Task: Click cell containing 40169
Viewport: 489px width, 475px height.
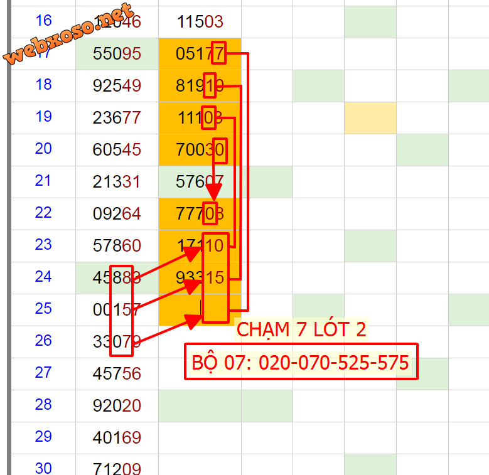Action: (117, 438)
